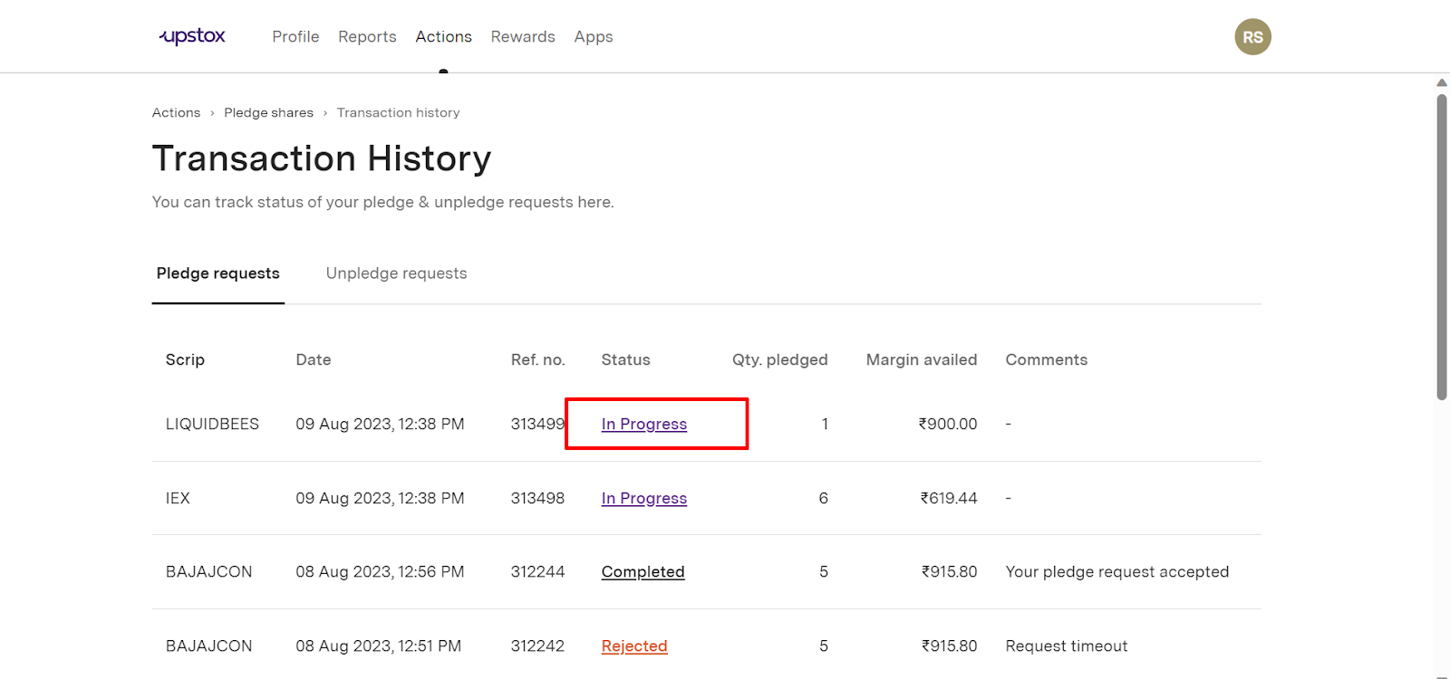Click margin ₹915.80 in row 312242

[x=950, y=646]
